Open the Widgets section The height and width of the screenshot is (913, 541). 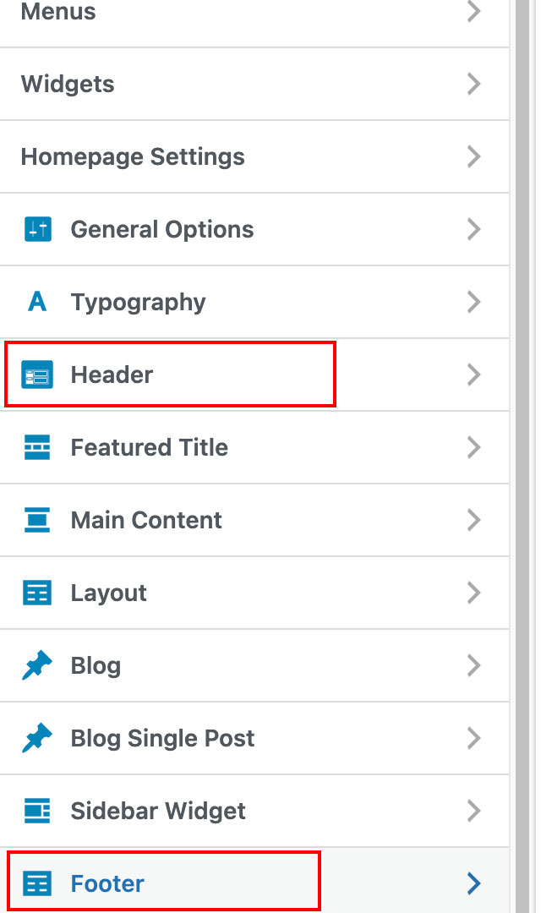pyautogui.click(x=68, y=84)
